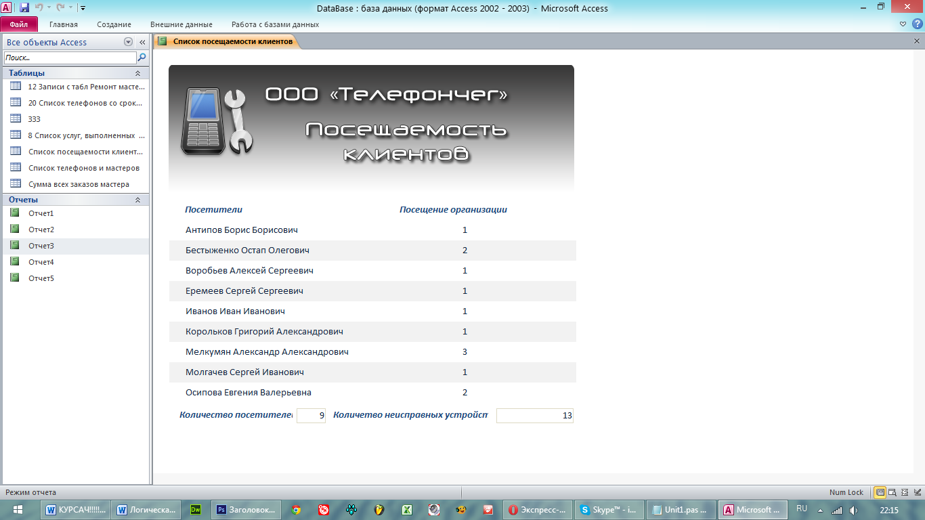Click the Excel taskbar icon
The image size is (925, 520).
click(407, 510)
